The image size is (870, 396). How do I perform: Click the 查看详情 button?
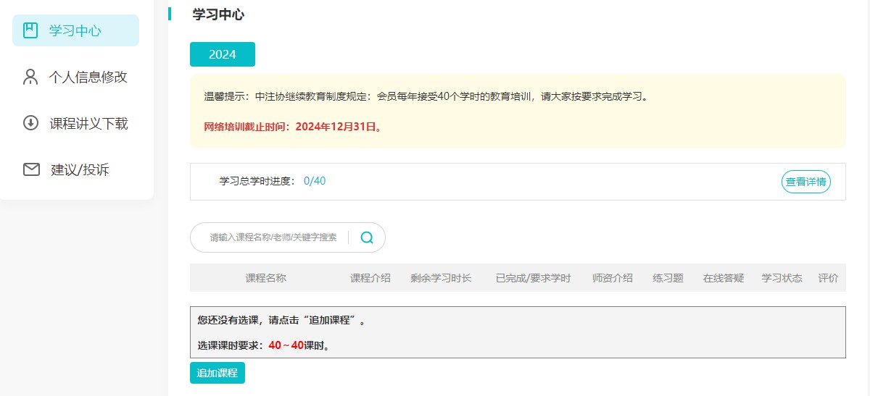click(805, 182)
